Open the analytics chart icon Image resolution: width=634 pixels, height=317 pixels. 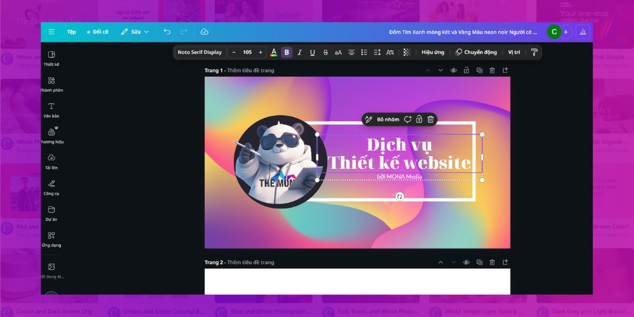583,32
